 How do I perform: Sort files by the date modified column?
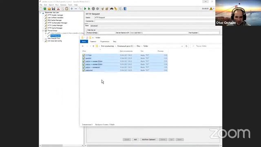coord(126,51)
